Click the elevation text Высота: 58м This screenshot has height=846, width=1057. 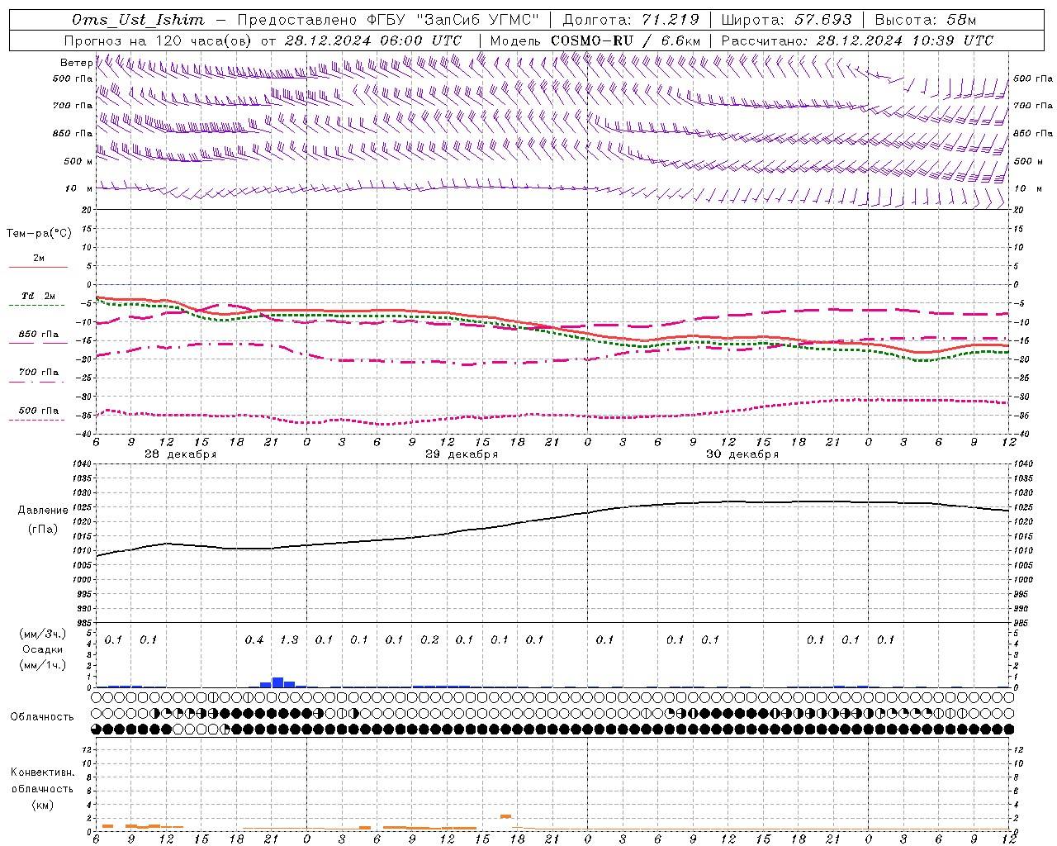click(925, 20)
